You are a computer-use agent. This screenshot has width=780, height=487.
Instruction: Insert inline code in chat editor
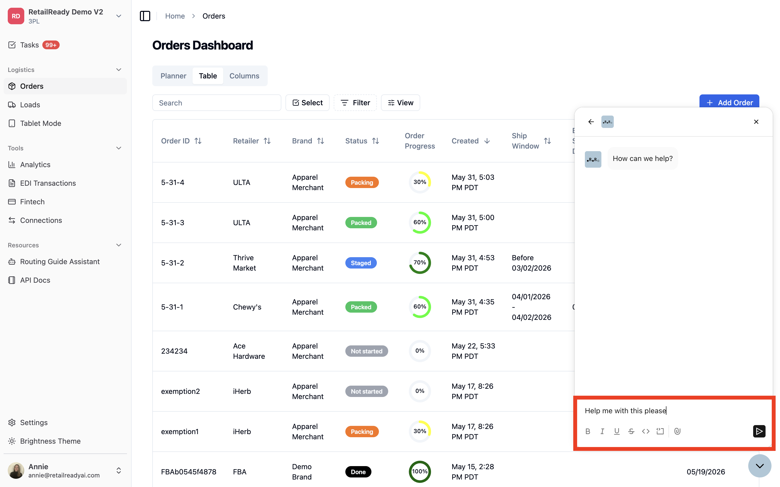pos(646,431)
